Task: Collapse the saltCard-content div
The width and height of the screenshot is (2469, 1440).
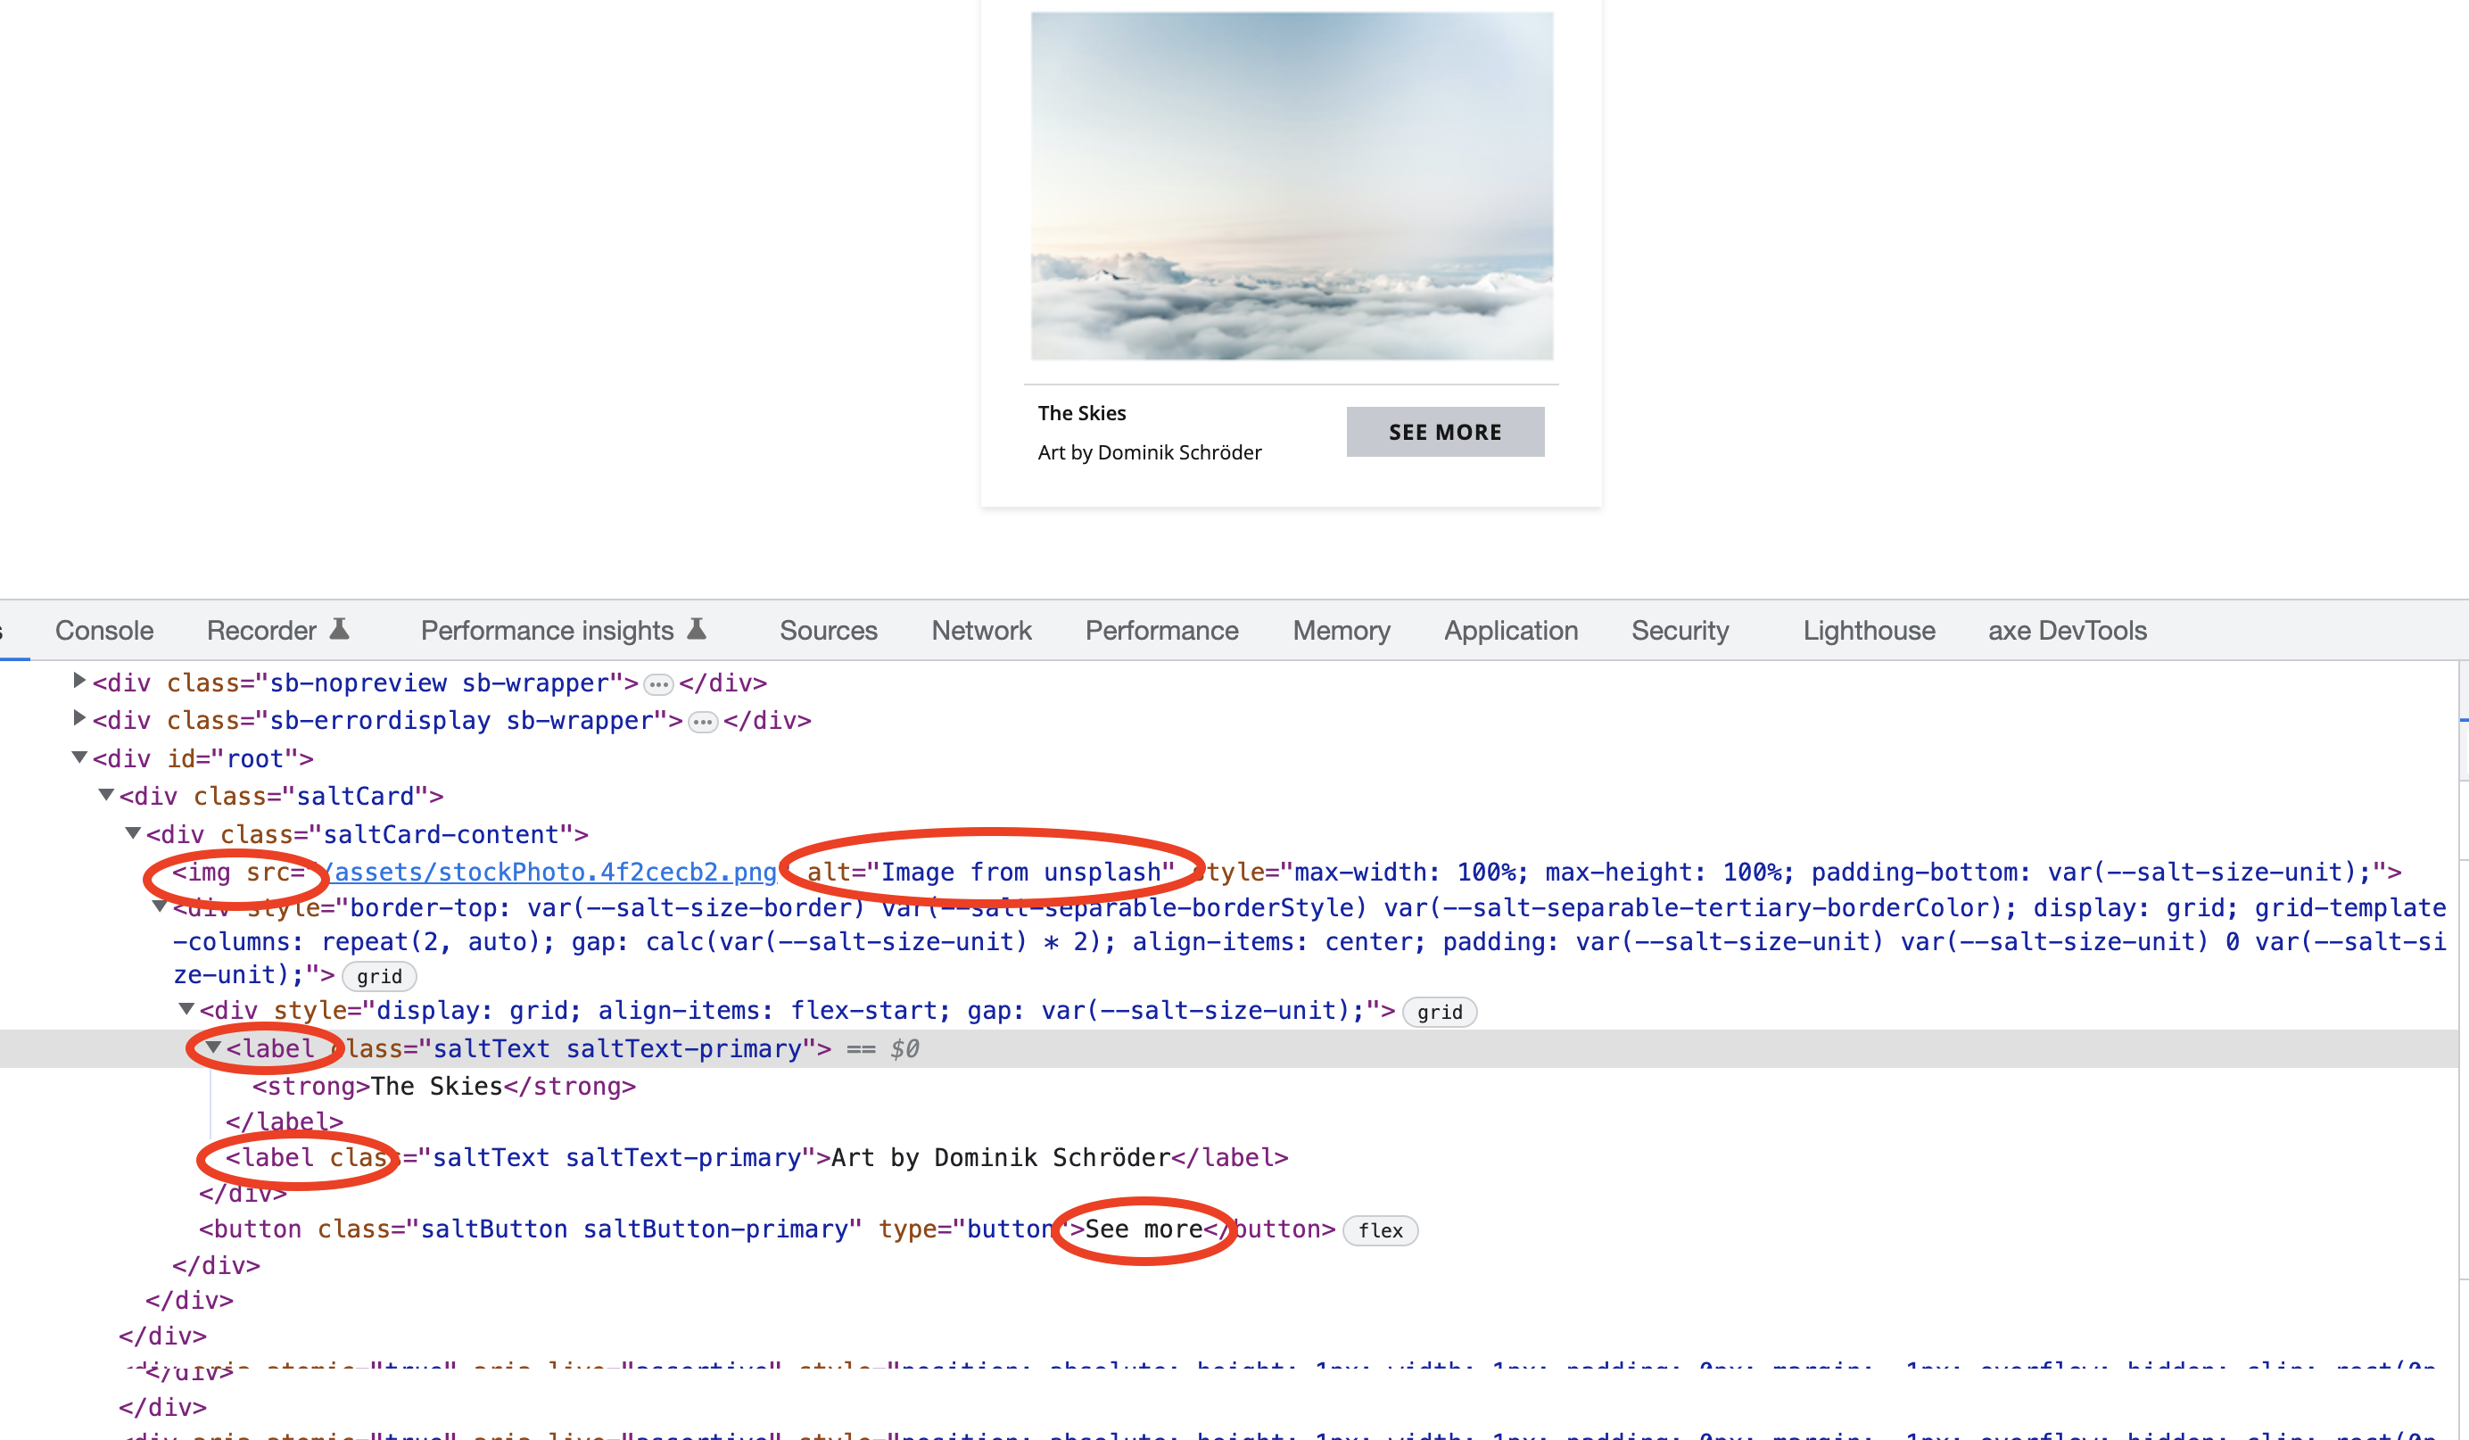Action: click(x=132, y=834)
